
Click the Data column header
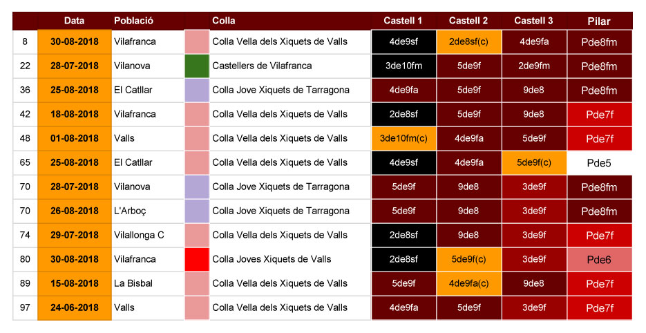coord(74,21)
